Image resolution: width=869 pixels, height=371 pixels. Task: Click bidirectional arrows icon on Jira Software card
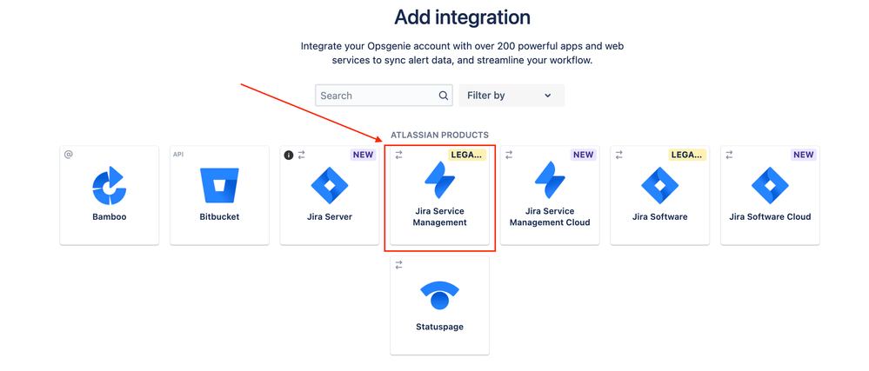click(x=619, y=155)
